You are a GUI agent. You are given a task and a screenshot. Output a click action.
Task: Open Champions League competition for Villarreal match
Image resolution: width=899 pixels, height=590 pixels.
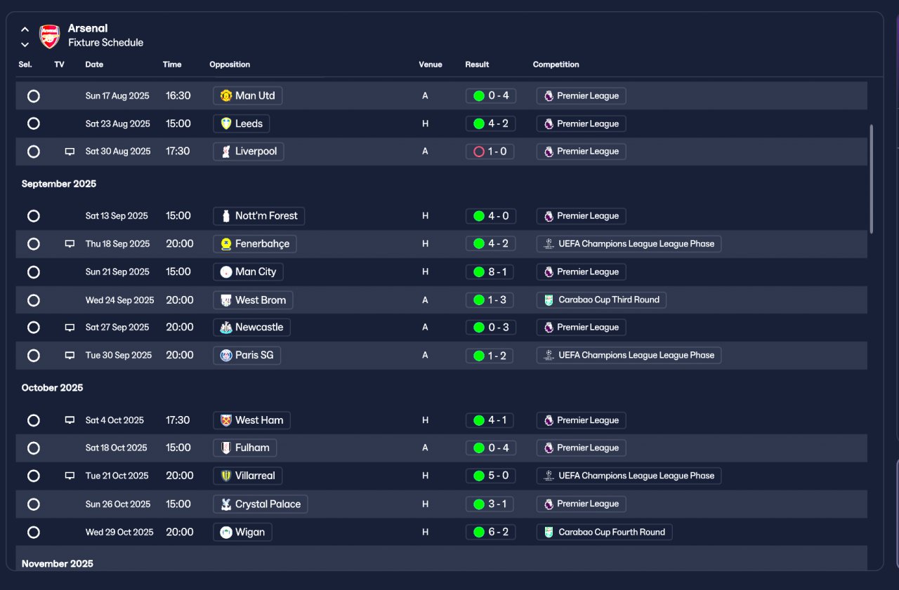click(x=629, y=476)
